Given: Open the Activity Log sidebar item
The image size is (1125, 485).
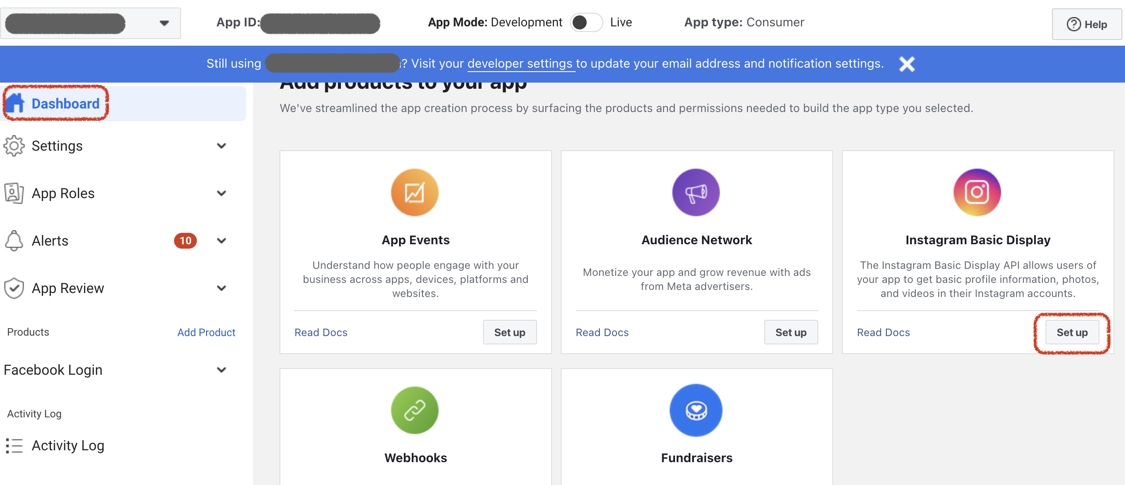Looking at the screenshot, I should click(x=123, y=445).
